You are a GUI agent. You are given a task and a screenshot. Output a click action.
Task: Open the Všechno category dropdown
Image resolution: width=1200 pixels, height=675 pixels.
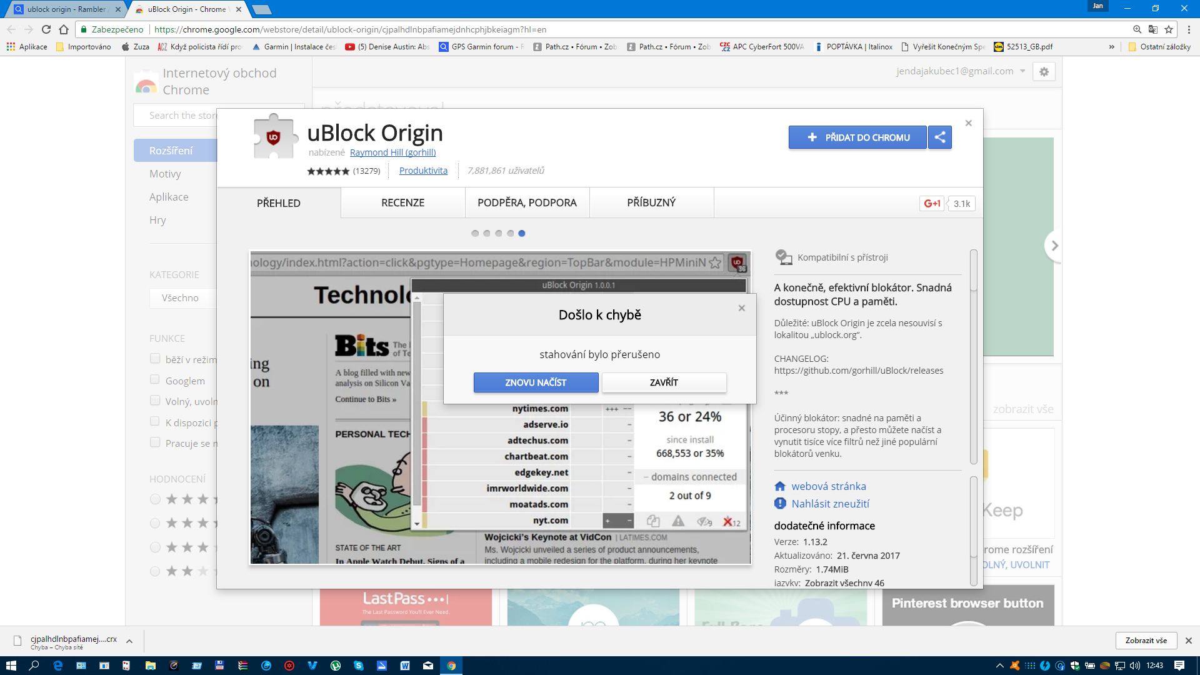pyautogui.click(x=183, y=298)
